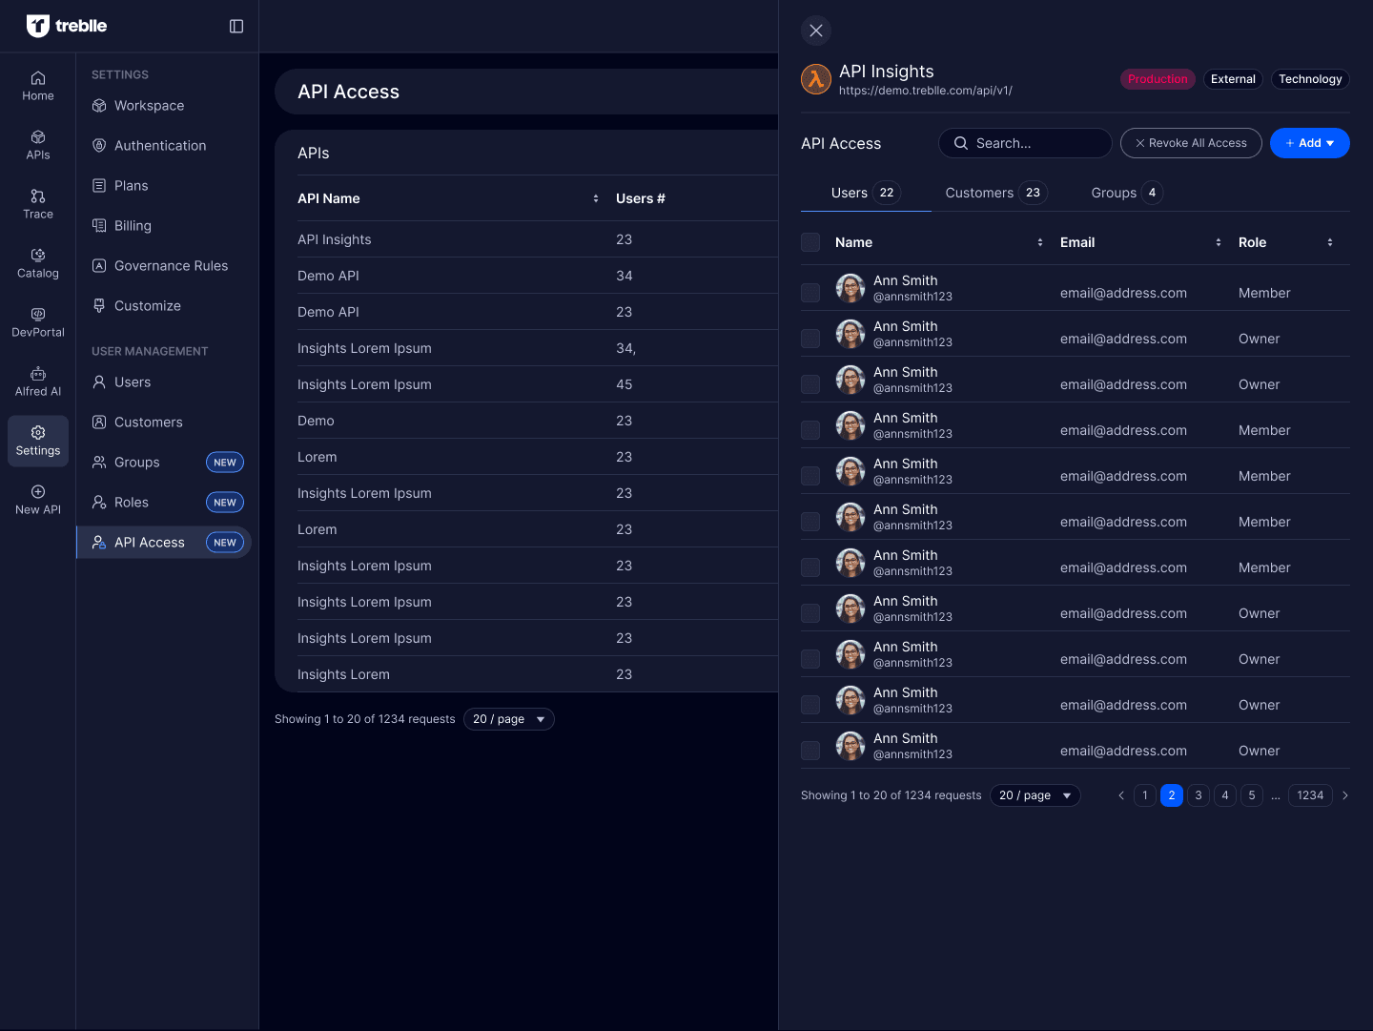Go to DevPortal in the left rail

coord(38,315)
